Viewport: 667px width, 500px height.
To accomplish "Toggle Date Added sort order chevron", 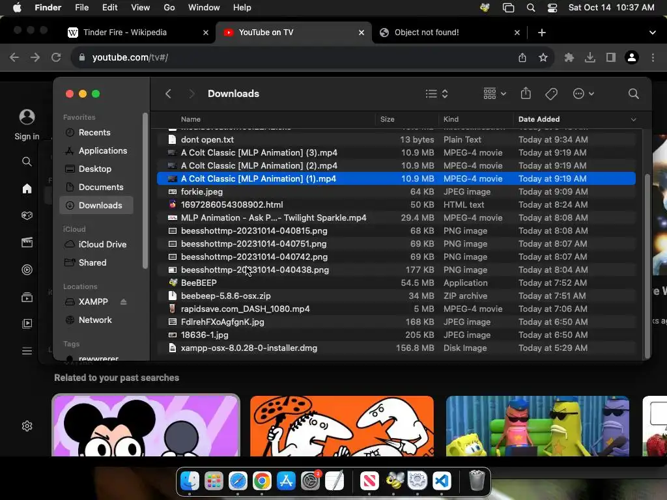I will (x=633, y=120).
